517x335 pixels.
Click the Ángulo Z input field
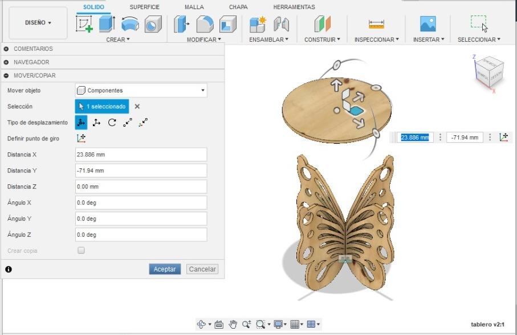click(141, 235)
